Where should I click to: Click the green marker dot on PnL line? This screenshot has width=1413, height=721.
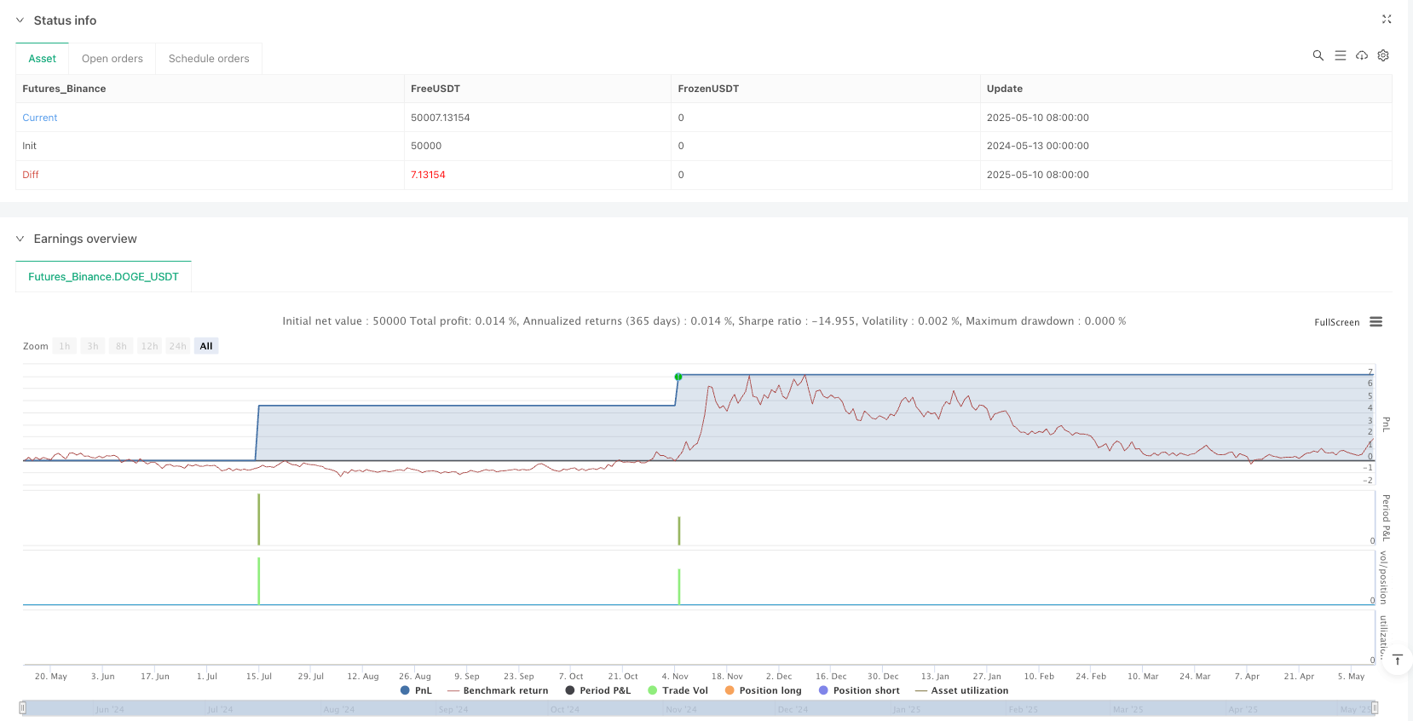678,377
